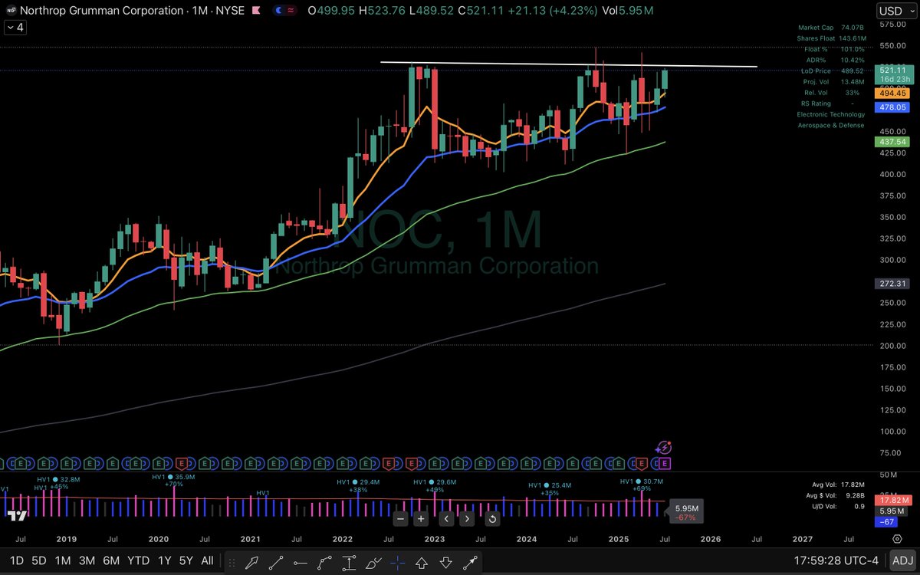The height and width of the screenshot is (575, 920).
Task: Click the Aerospace & Defense industry label
Action: pos(830,125)
